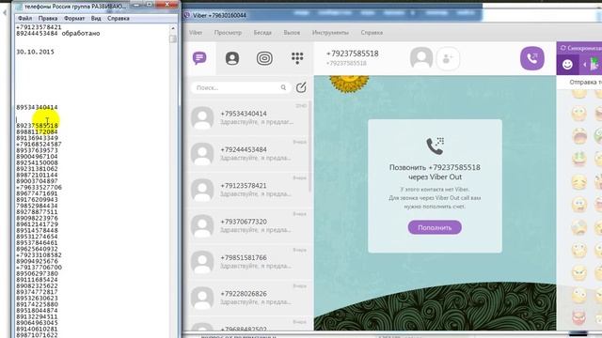Image resolution: width=602 pixels, height=338 pixels.
Task: Open the chat with +79534340414
Action: [x=248, y=117]
